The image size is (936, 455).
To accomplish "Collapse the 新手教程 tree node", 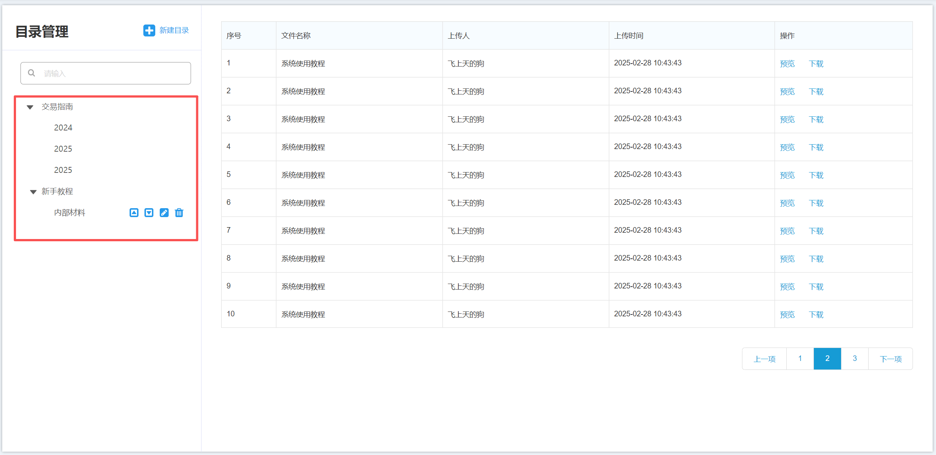I will 33,192.
